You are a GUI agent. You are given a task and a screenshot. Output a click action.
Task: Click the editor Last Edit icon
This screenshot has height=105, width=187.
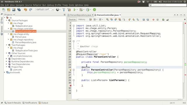(91, 20)
